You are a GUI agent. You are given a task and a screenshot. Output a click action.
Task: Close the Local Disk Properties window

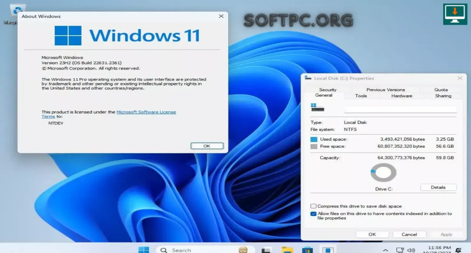click(460, 78)
